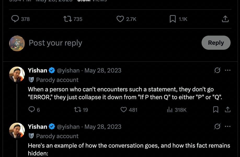
Task: Open the Grok actions icon on Yishan's reply
Action: (217, 70)
